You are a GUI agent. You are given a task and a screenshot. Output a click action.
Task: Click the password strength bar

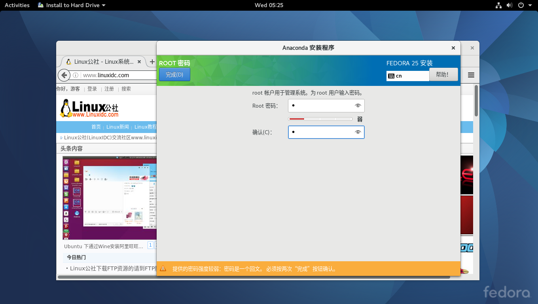click(320, 119)
